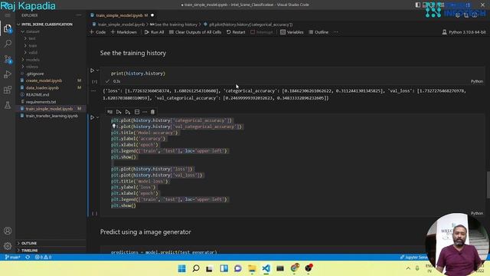Click breadcrumb train_simple_model.ipynb
This screenshot has height=276, width=490.
coord(121,25)
